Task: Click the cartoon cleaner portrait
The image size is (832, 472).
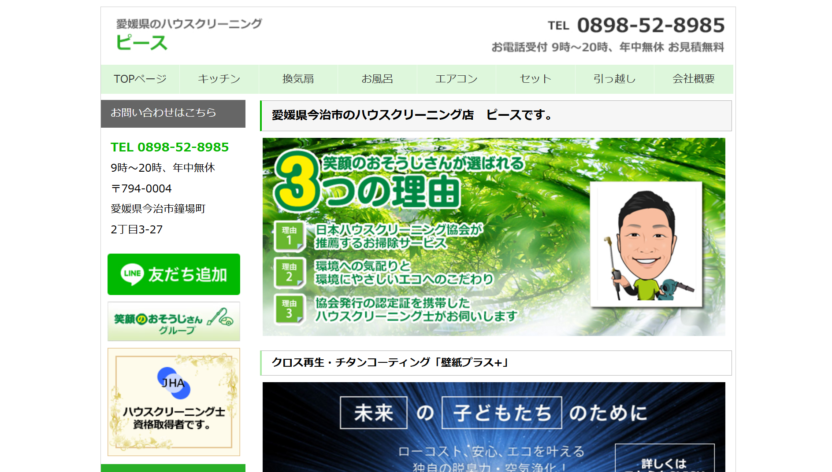Action: click(x=646, y=244)
